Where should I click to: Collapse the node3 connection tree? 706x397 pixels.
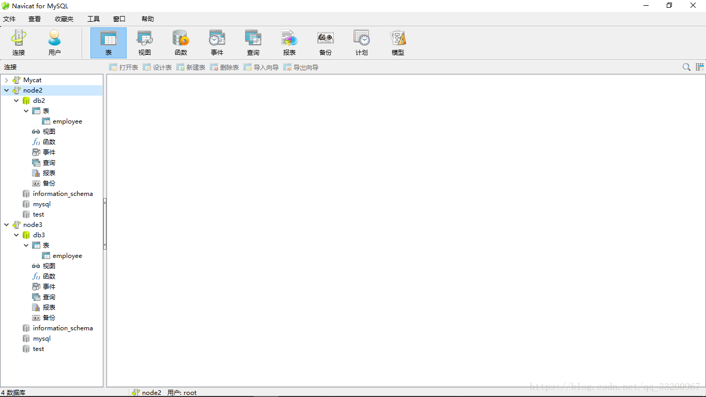pyautogui.click(x=7, y=225)
